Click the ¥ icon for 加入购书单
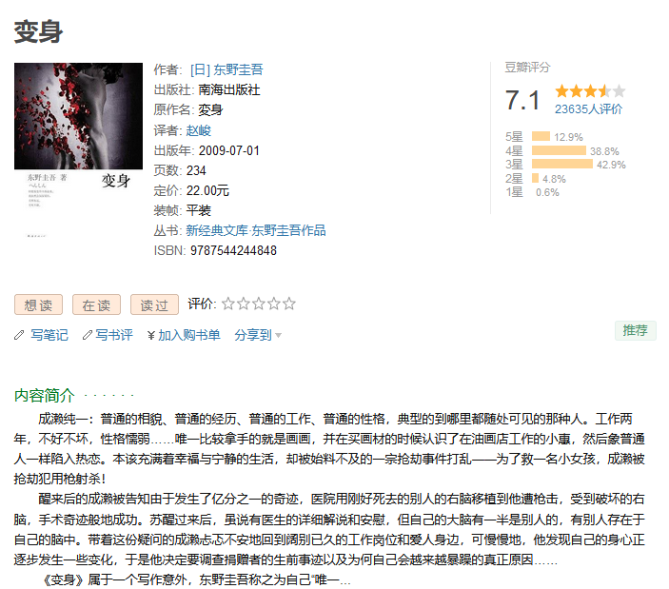The width and height of the screenshot is (669, 589). (x=150, y=336)
